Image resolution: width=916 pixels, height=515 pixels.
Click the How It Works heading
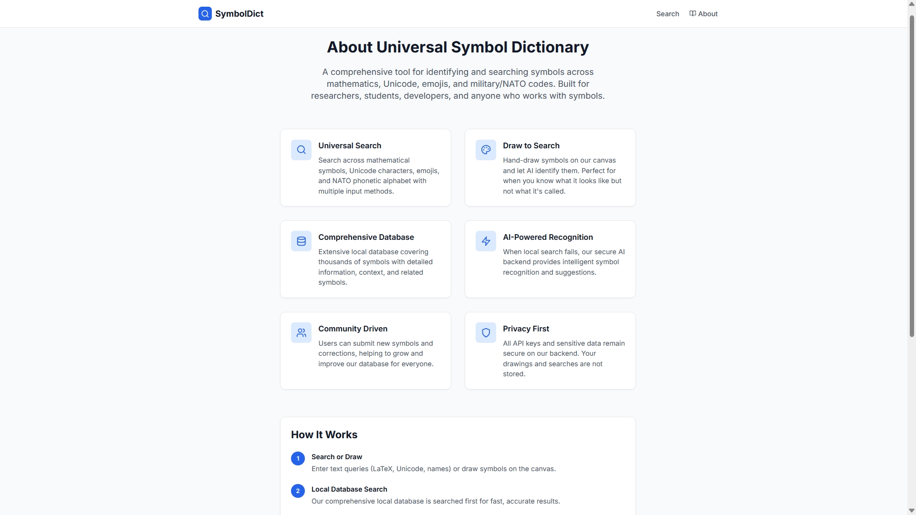coord(324,434)
